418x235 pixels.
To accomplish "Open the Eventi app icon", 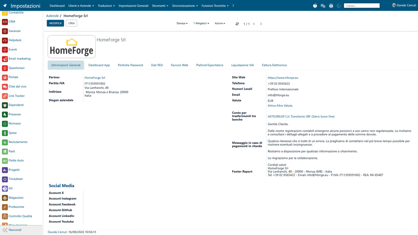I will [x=5, y=50].
